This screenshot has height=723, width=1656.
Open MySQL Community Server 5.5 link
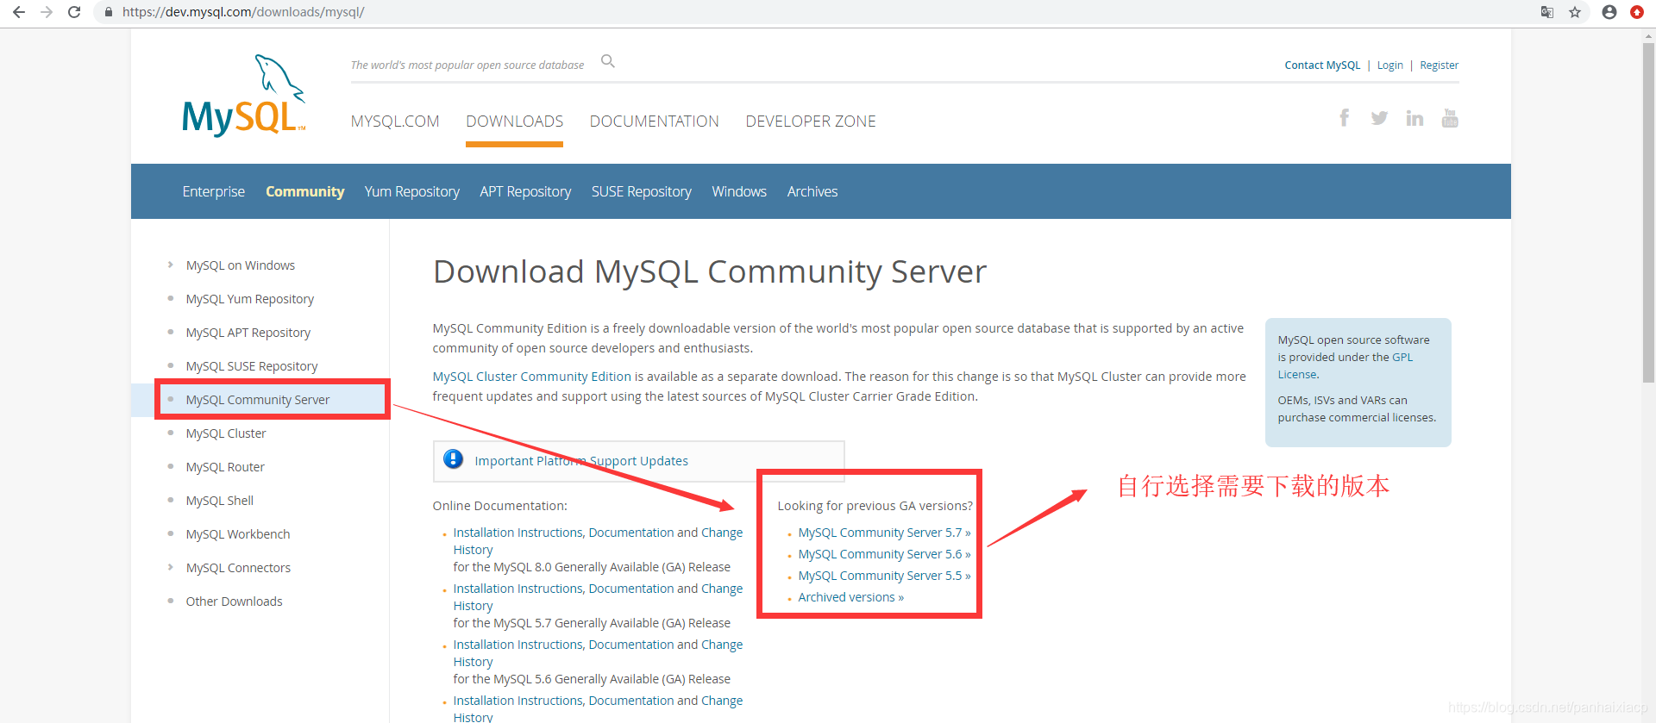coord(884,576)
